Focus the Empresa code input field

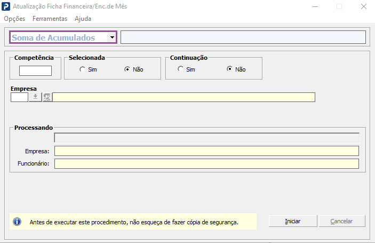tap(19, 97)
